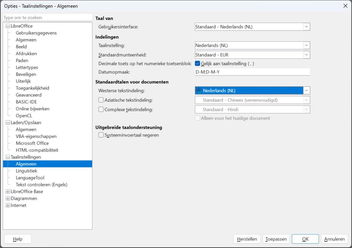Expand the Internet tree node
The width and height of the screenshot is (352, 248).
click(8, 205)
